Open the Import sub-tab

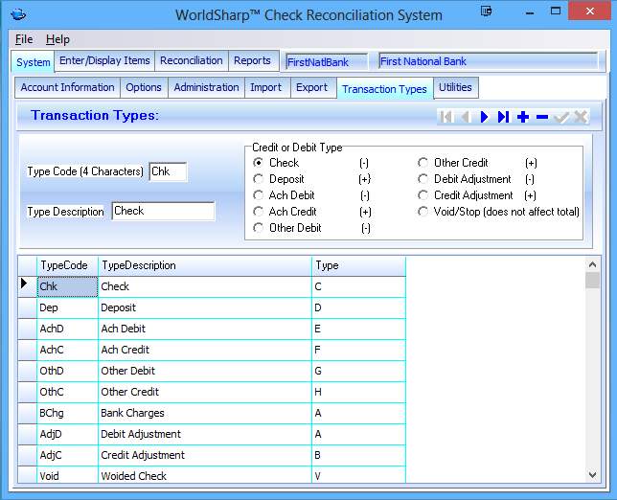266,87
